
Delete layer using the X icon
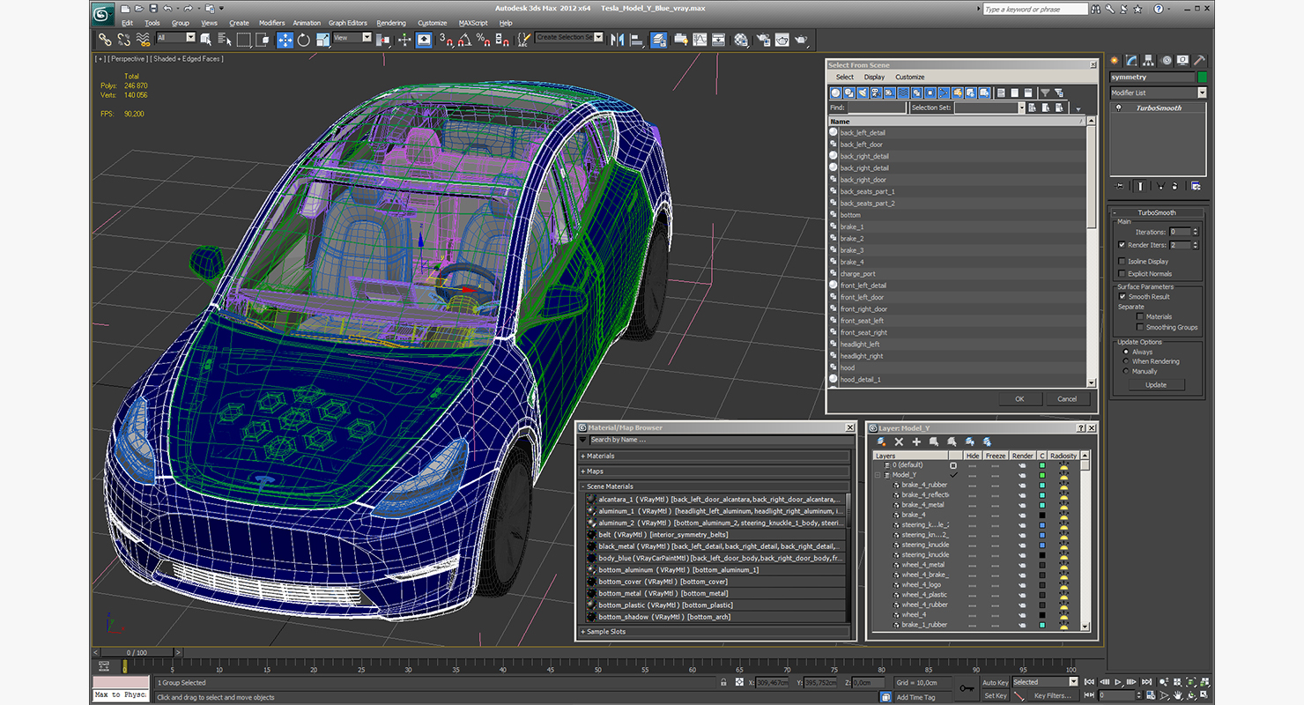click(x=899, y=442)
